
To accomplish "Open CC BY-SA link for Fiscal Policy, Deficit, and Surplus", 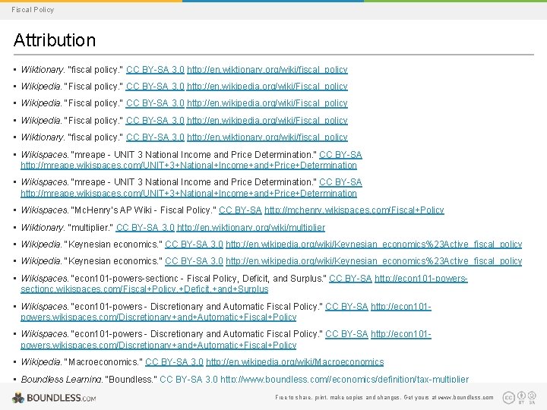I will pyautogui.click(x=350, y=279).
